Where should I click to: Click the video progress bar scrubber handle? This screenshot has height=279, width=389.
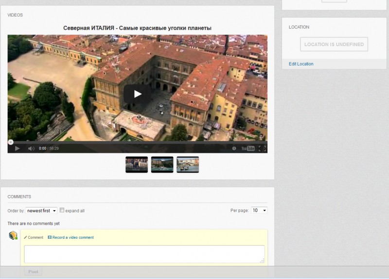pyautogui.click(x=10, y=142)
